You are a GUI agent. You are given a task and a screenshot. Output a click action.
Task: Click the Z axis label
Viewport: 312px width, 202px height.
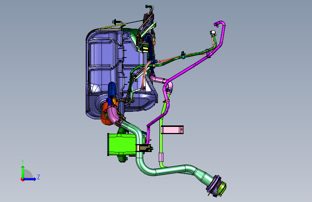point(39,177)
